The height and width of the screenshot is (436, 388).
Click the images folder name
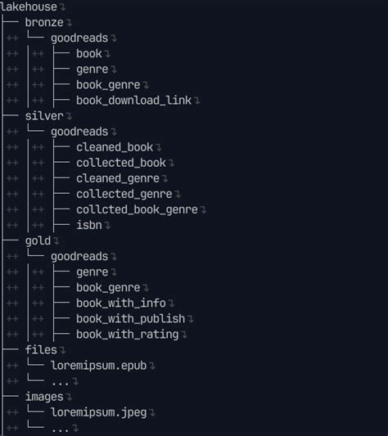44,397
